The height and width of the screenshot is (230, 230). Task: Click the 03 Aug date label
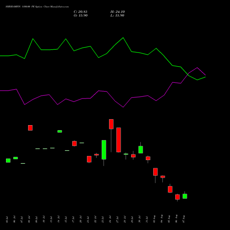click(154, 219)
